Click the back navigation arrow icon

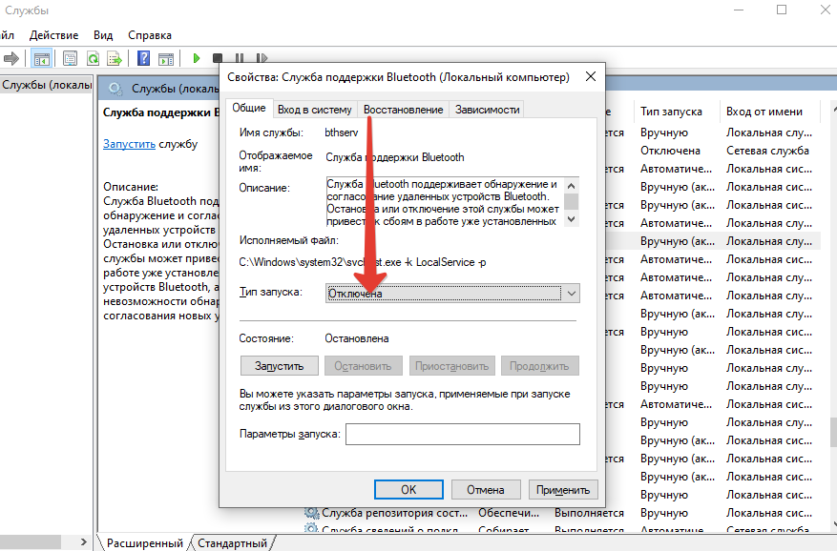[x=12, y=57]
